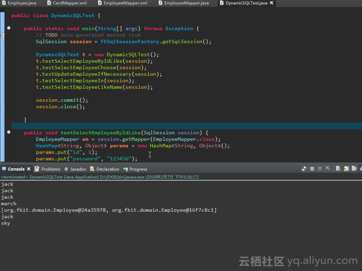Click the Problems view icon
The image size is (362, 271).
click(37, 169)
